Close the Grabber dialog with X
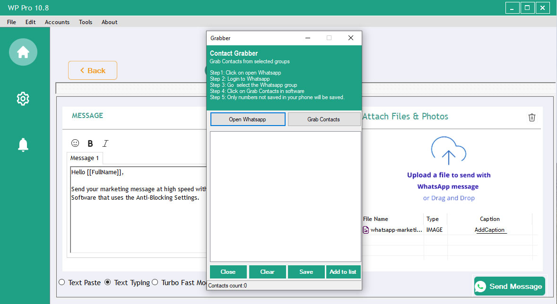Viewport: 557px width, 304px height. point(351,38)
